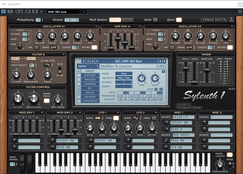Select the Oscillator A1 sawtooth wave icon

[x=54, y=47]
